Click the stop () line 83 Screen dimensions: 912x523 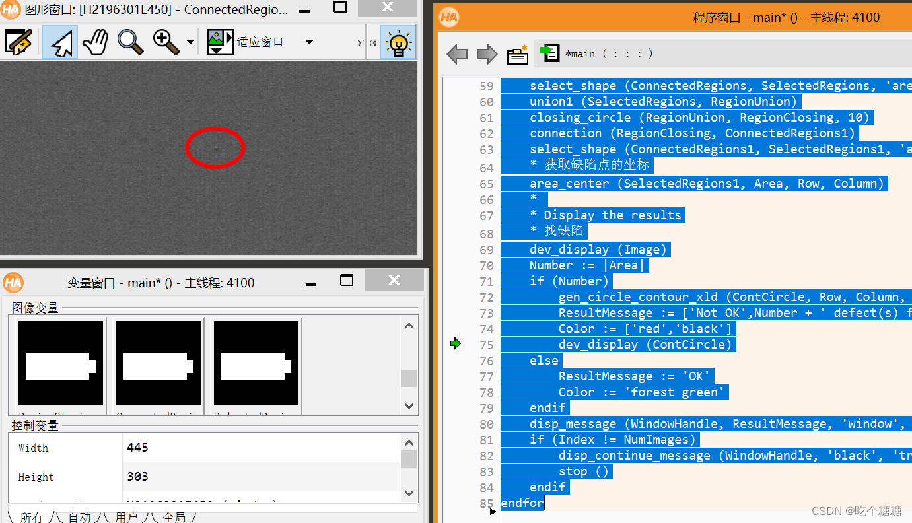click(584, 471)
